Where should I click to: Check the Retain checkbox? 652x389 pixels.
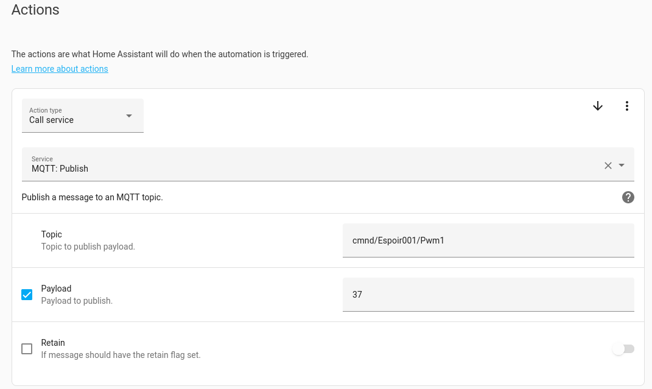click(27, 349)
